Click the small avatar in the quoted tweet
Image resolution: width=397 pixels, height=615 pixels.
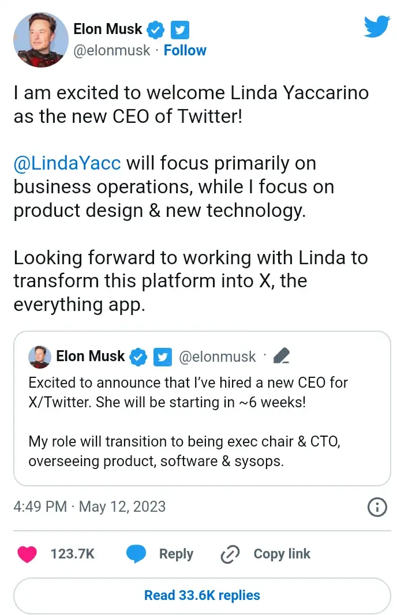pyautogui.click(x=40, y=357)
